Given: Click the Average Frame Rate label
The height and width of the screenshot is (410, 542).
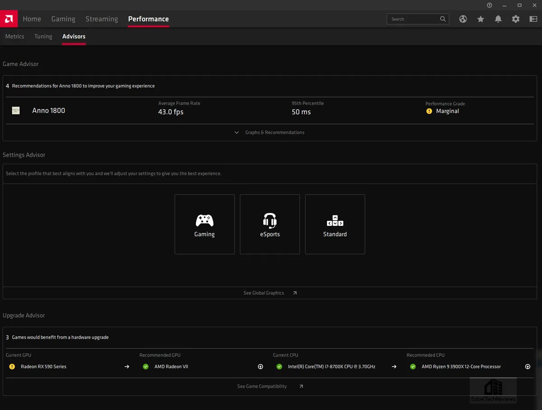Looking at the screenshot, I should click(x=179, y=103).
